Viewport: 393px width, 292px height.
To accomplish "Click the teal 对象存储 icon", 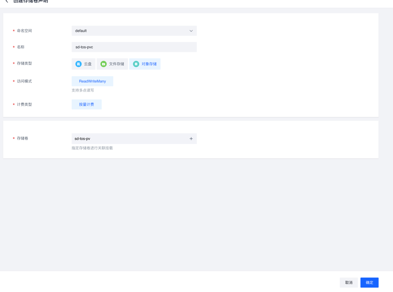I will tap(136, 64).
